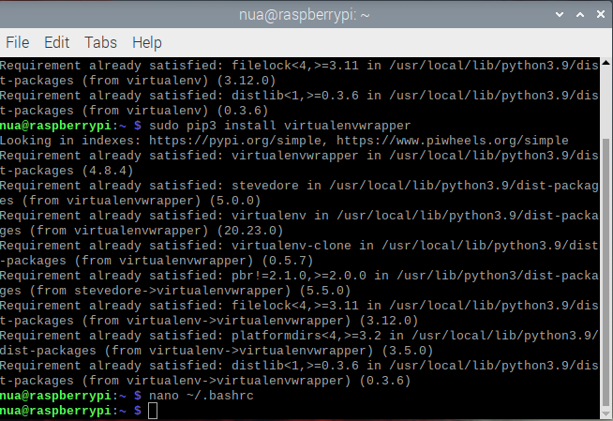Open the Edit menu
This screenshot has width=613, height=421.
point(56,42)
